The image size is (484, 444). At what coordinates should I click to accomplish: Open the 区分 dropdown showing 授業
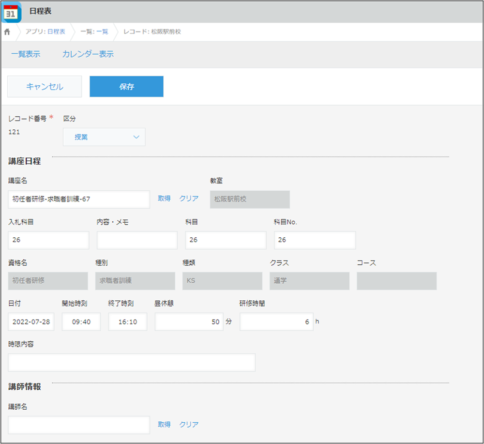coord(104,137)
